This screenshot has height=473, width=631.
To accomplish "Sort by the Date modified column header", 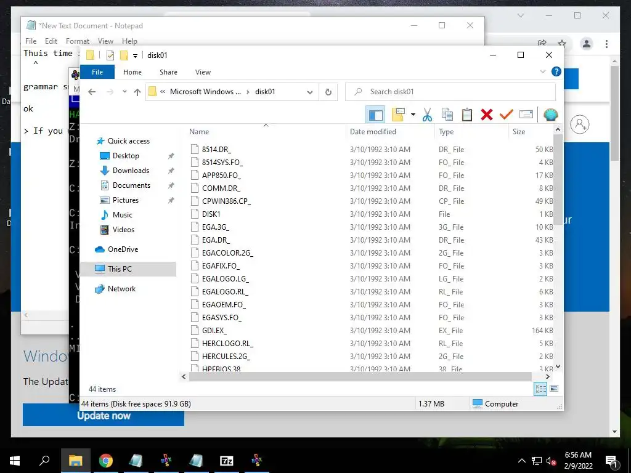I will coord(390,132).
